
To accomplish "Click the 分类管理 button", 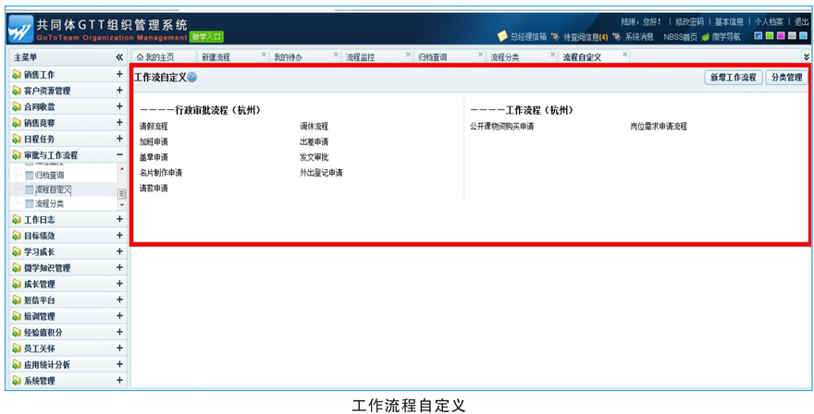I will coord(786,78).
